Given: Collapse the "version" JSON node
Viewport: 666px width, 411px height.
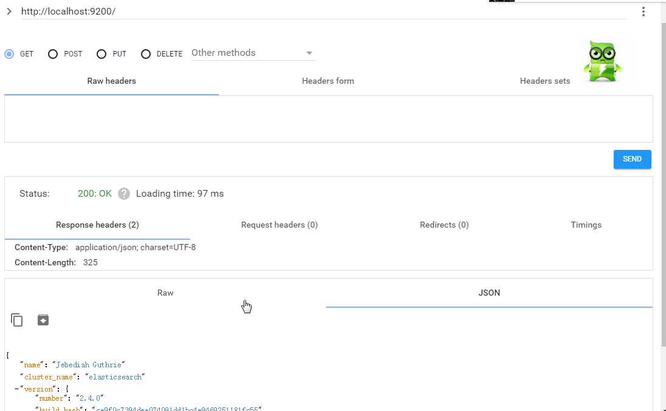Looking at the screenshot, I should point(16,389).
